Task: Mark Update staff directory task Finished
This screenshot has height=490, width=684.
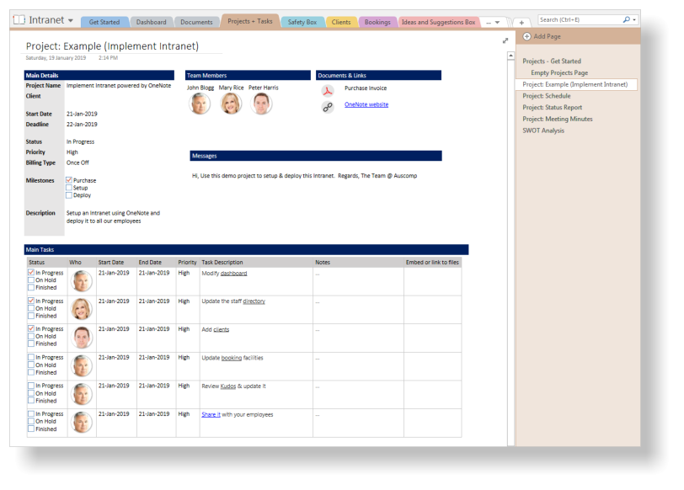Action: 31,316
